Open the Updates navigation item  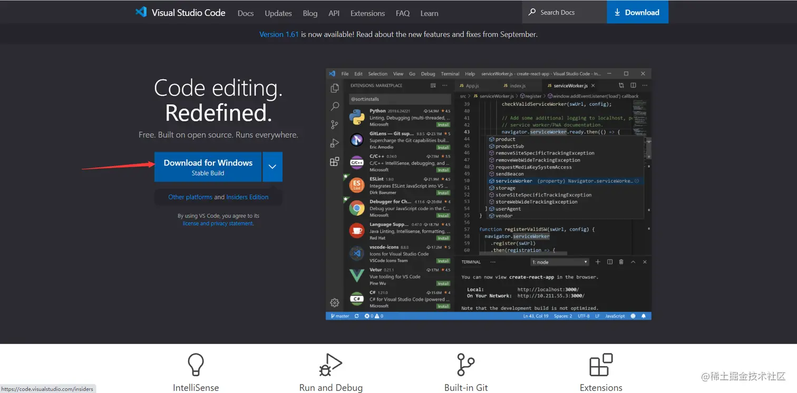pyautogui.click(x=278, y=13)
